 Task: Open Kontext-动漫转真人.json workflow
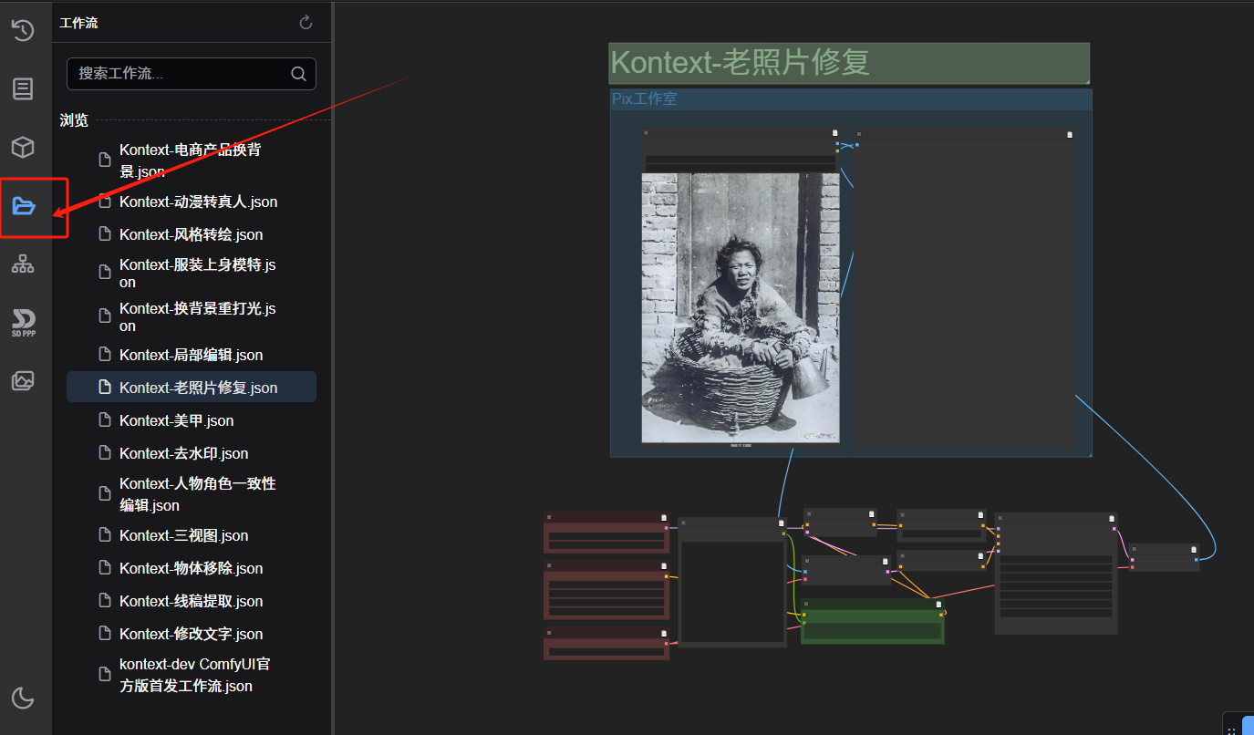pos(192,202)
